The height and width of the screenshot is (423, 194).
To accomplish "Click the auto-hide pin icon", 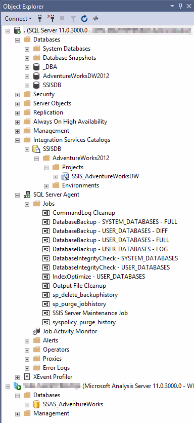I will point(180,6).
